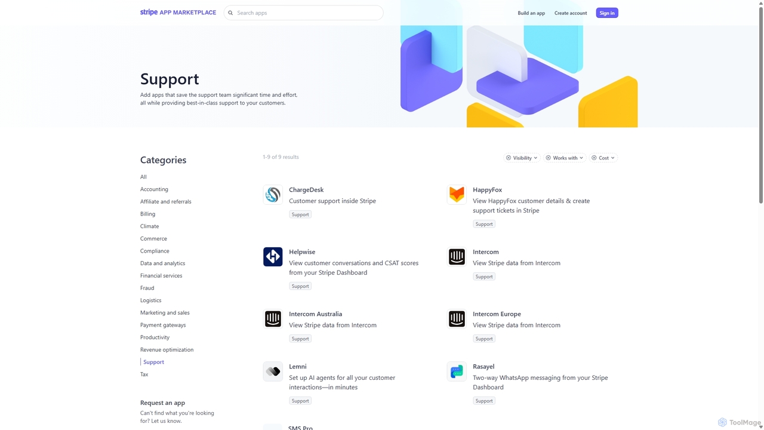
Task: Click the Customer support inside Stripe description
Action: pyautogui.click(x=332, y=201)
